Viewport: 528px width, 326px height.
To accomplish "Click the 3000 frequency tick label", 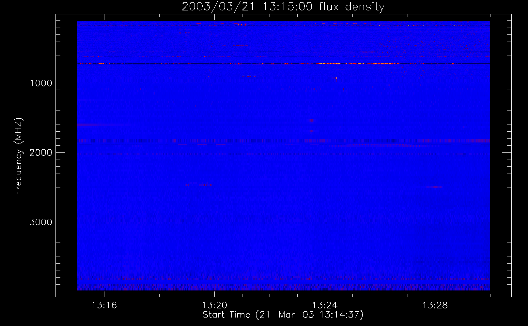I will coord(41,222).
